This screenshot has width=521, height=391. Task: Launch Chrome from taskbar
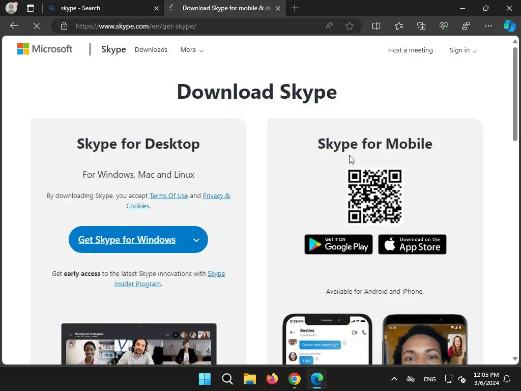[295, 379]
